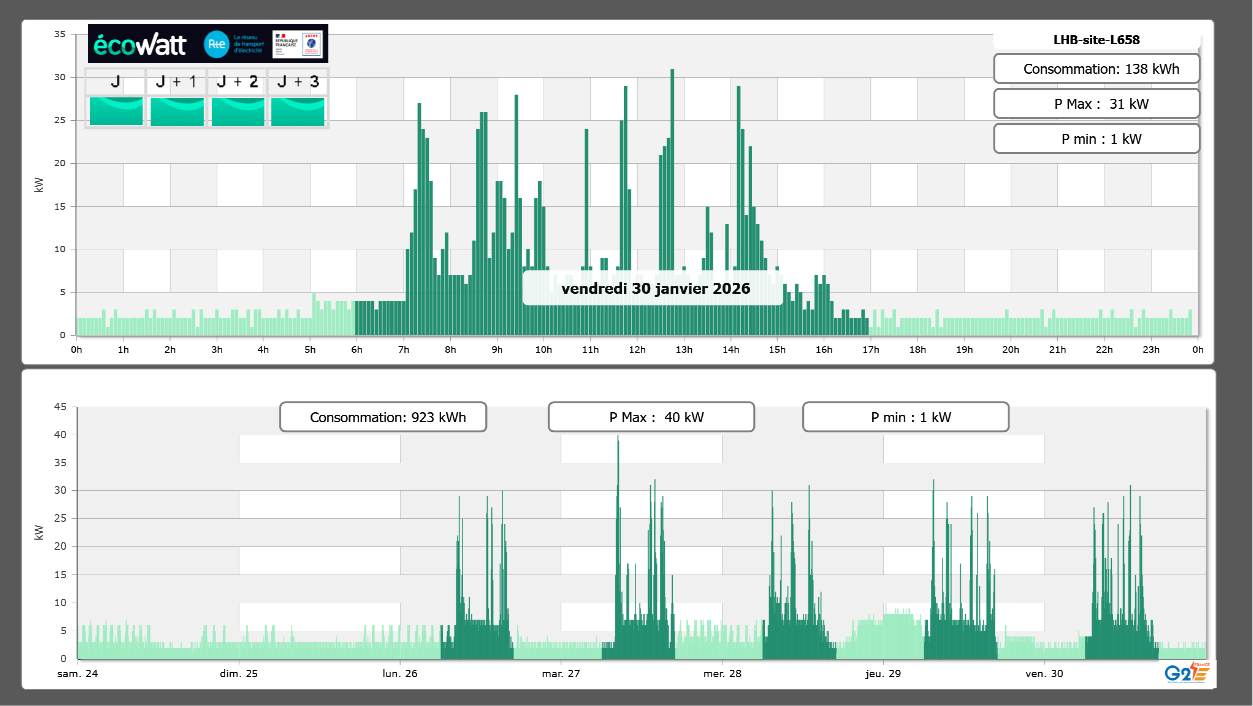Click the weekly Consommation 923 kWh box
The image size is (1253, 706).
[x=383, y=417]
